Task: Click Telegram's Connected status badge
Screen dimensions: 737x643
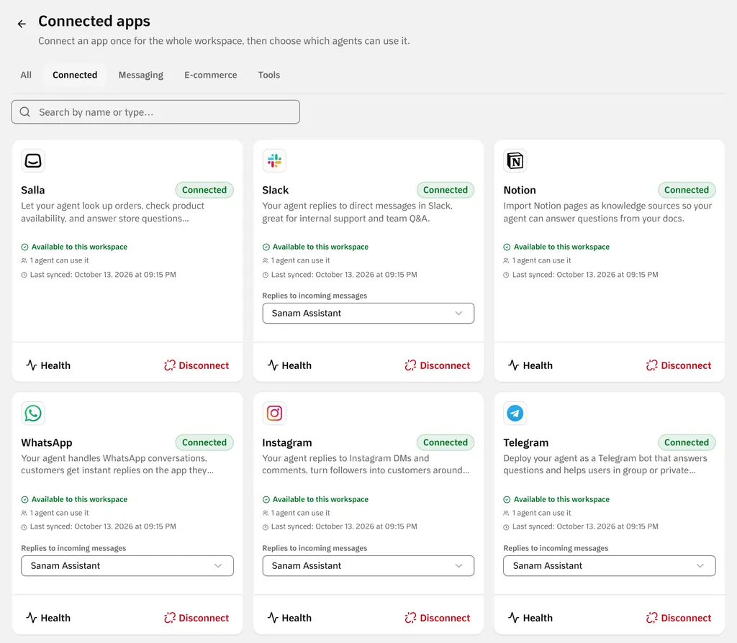Action: click(687, 442)
